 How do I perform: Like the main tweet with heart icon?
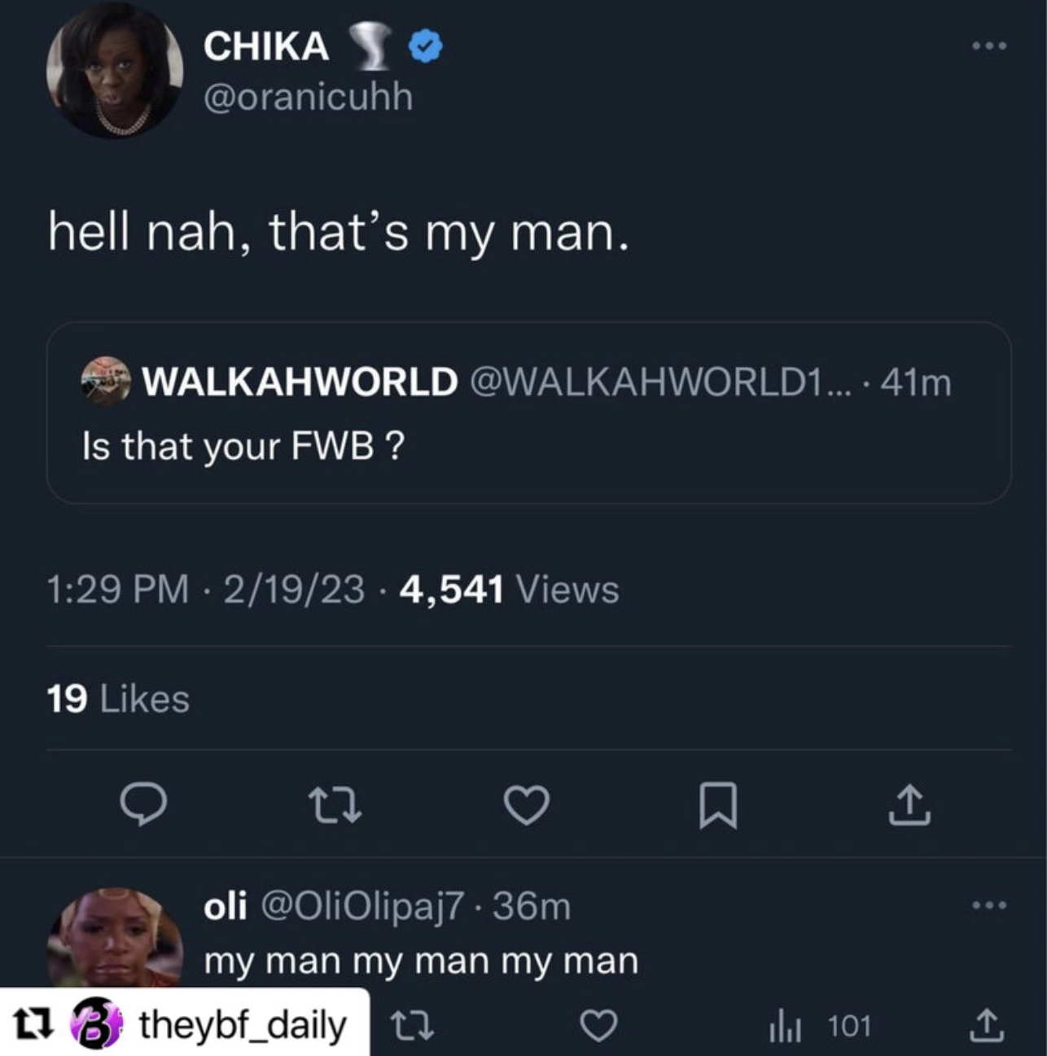pos(527,805)
